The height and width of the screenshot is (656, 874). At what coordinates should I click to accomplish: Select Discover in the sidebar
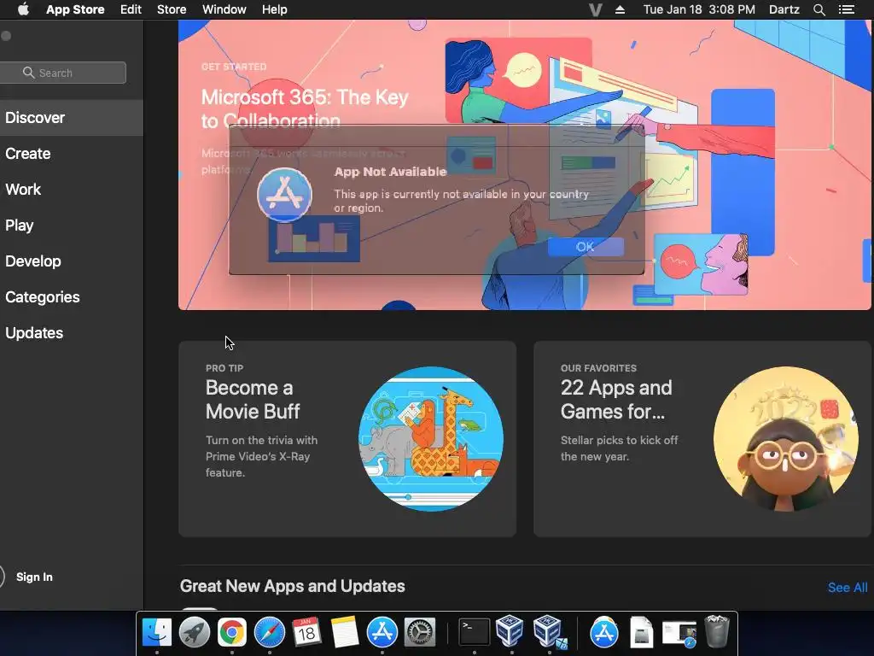72,118
